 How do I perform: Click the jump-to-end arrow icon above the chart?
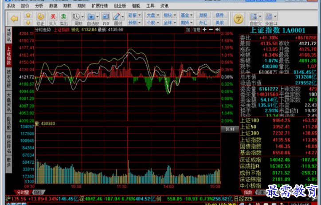(x=217, y=30)
